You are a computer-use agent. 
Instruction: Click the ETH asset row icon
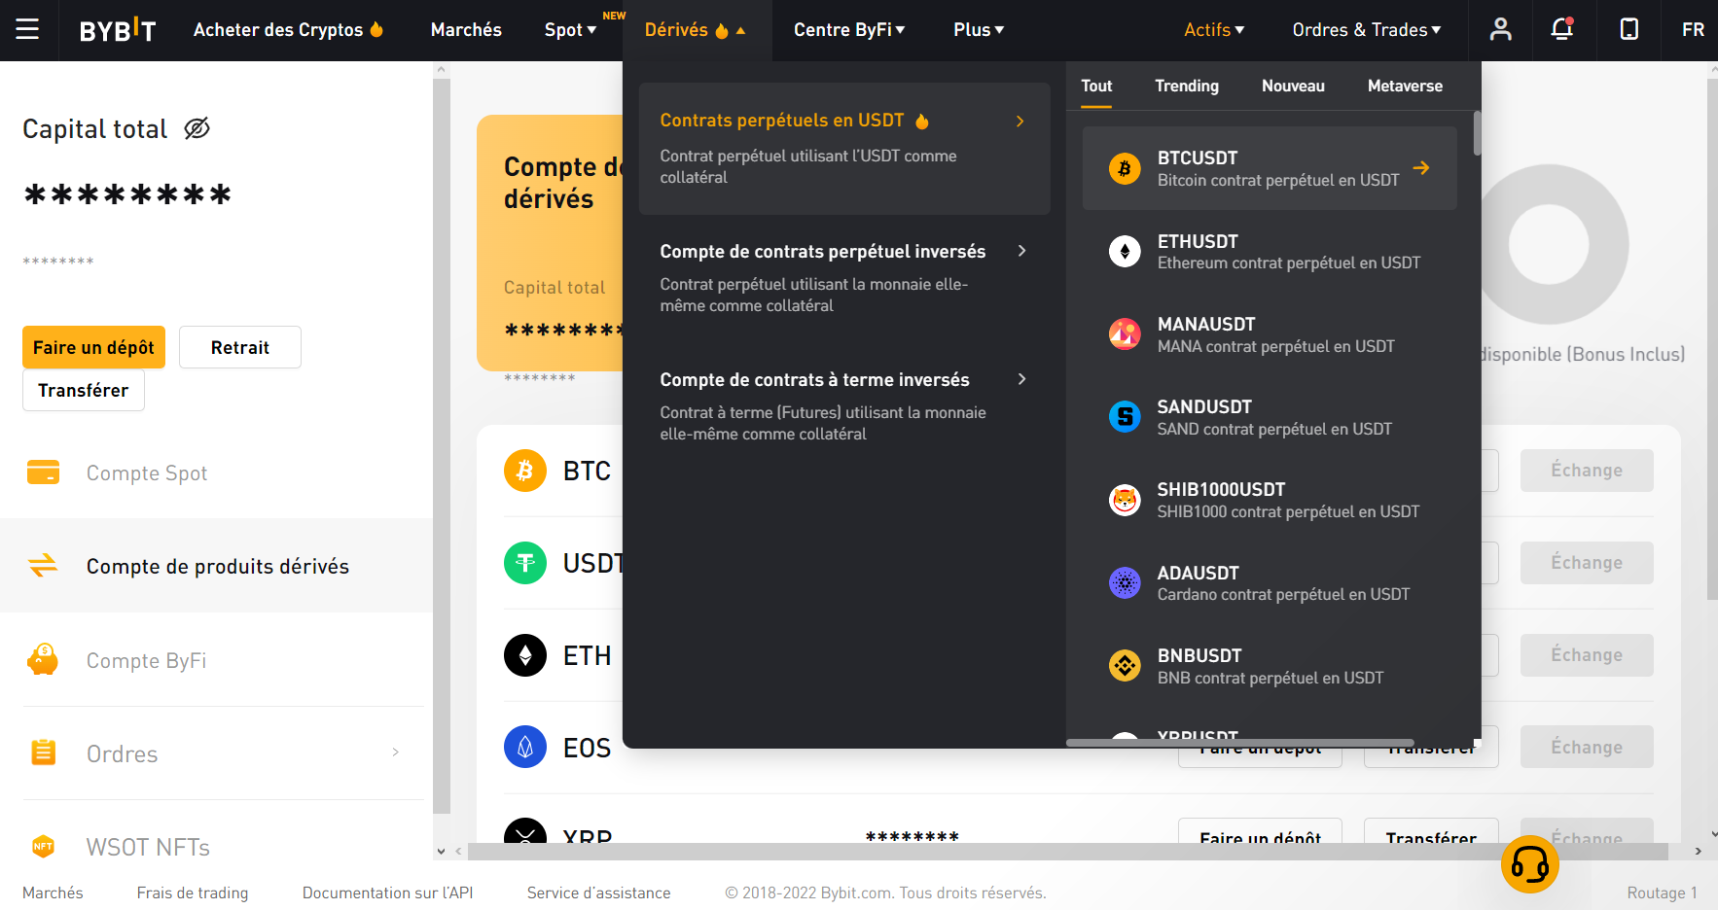tap(525, 655)
